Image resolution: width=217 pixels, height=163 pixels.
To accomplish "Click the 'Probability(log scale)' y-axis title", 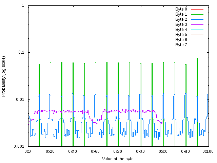I will pos(4,76).
